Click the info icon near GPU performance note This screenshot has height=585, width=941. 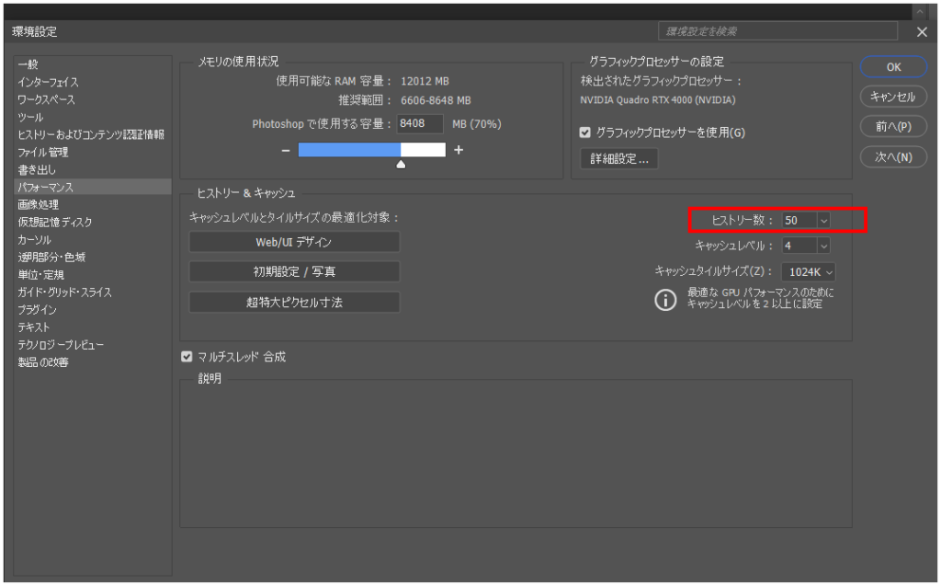[665, 299]
